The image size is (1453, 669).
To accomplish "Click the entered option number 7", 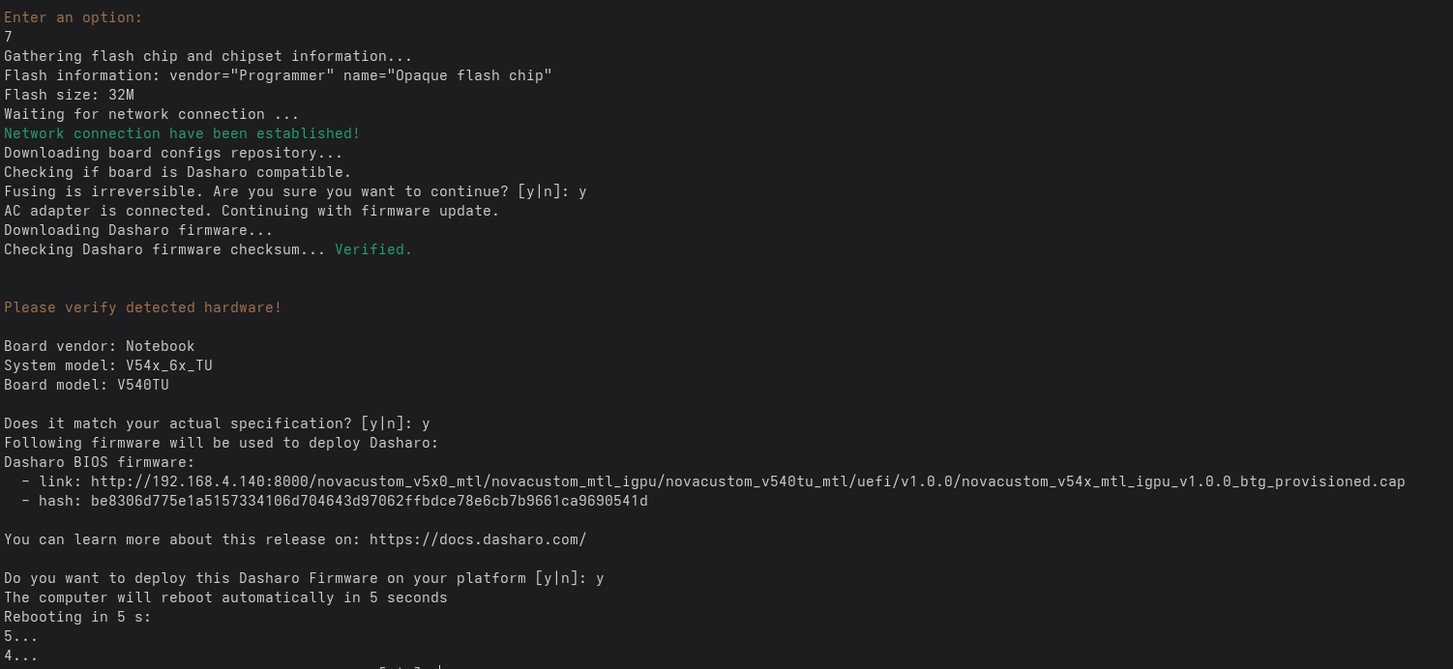I will 9,37.
